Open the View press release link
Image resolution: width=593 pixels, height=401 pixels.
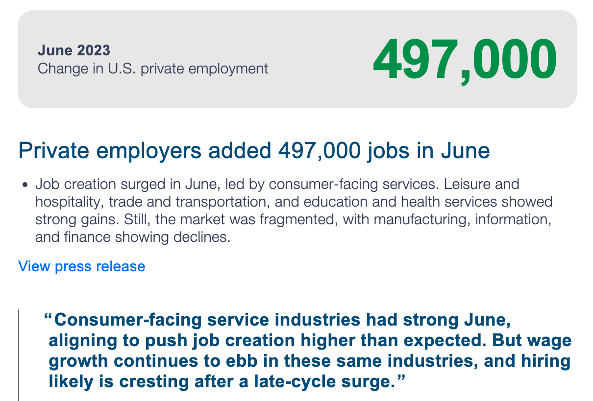click(x=82, y=266)
